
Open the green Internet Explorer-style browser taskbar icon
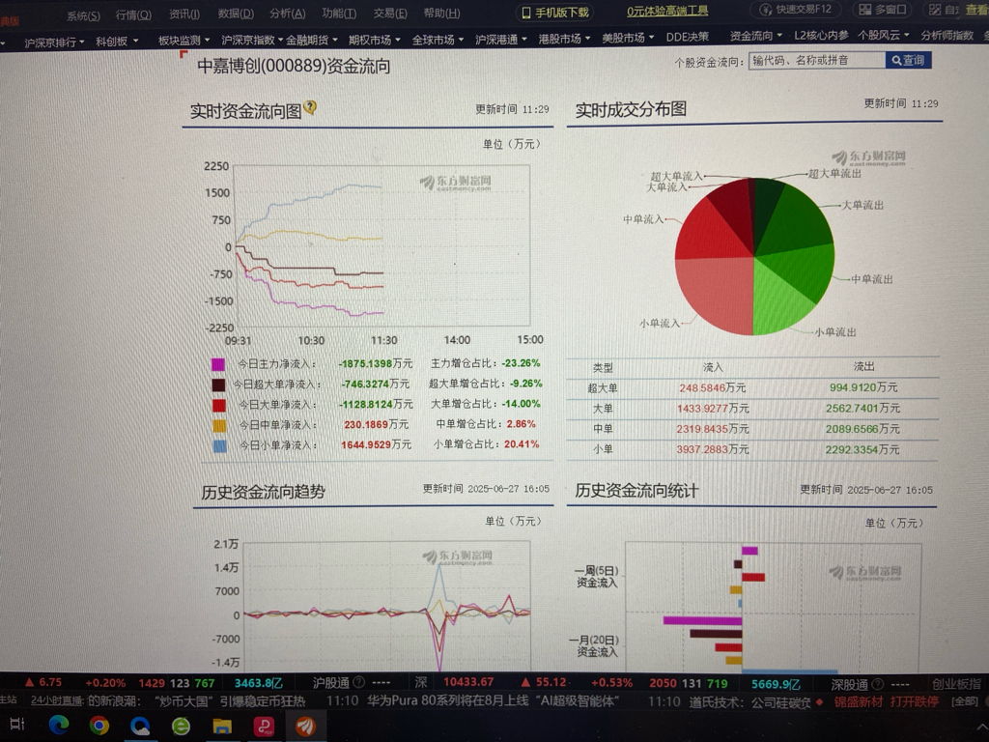point(181,727)
